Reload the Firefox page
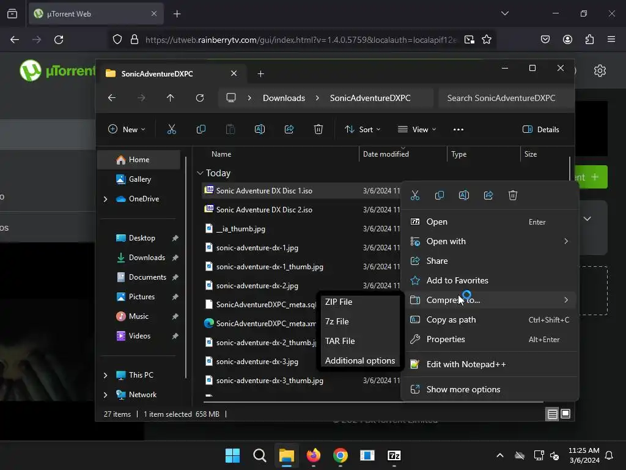 pyautogui.click(x=59, y=40)
